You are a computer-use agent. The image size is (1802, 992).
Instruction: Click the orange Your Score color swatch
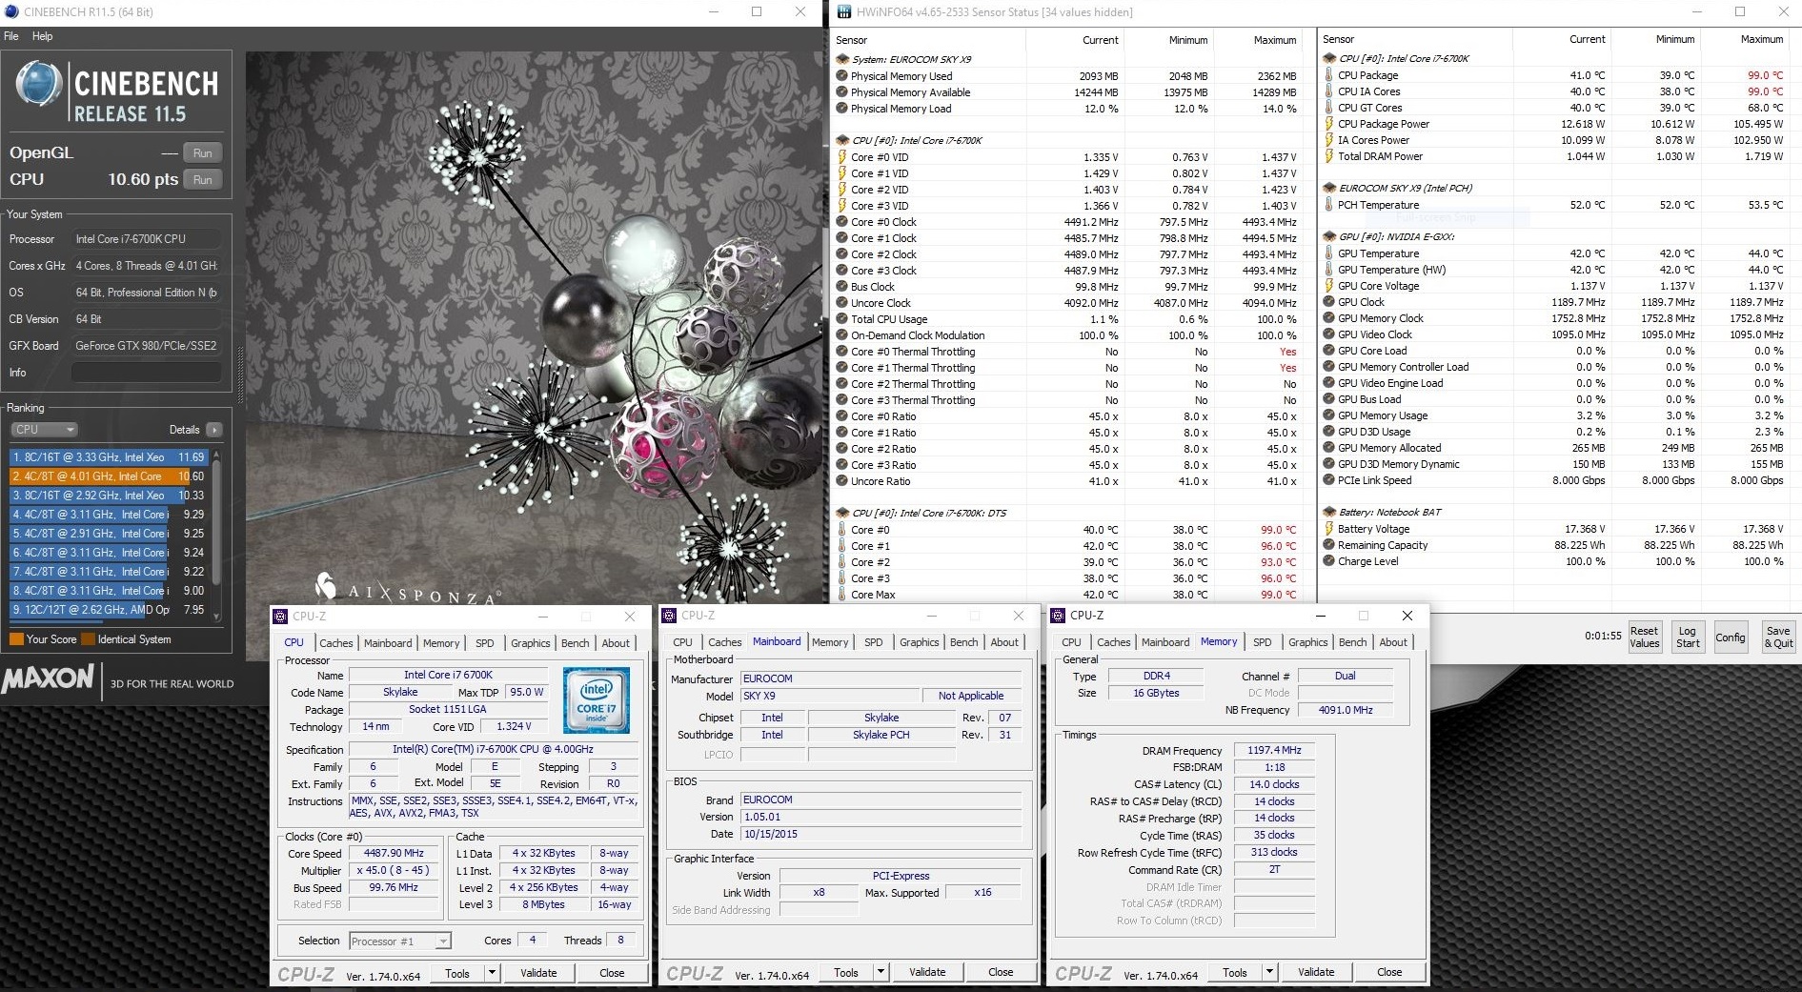(16, 639)
